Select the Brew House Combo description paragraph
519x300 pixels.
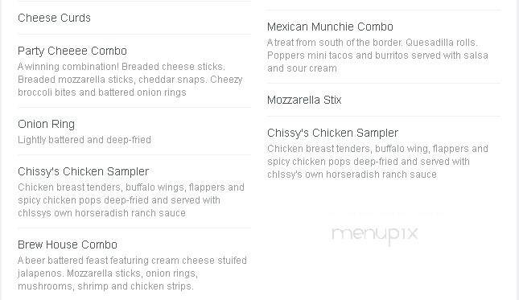(133, 273)
